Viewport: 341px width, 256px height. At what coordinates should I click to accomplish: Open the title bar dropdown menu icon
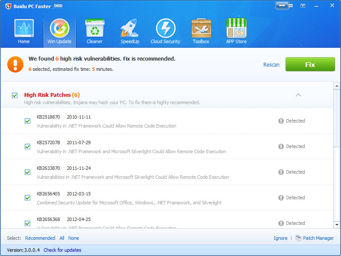click(303, 6)
